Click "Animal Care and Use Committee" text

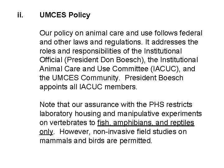coord(94,69)
